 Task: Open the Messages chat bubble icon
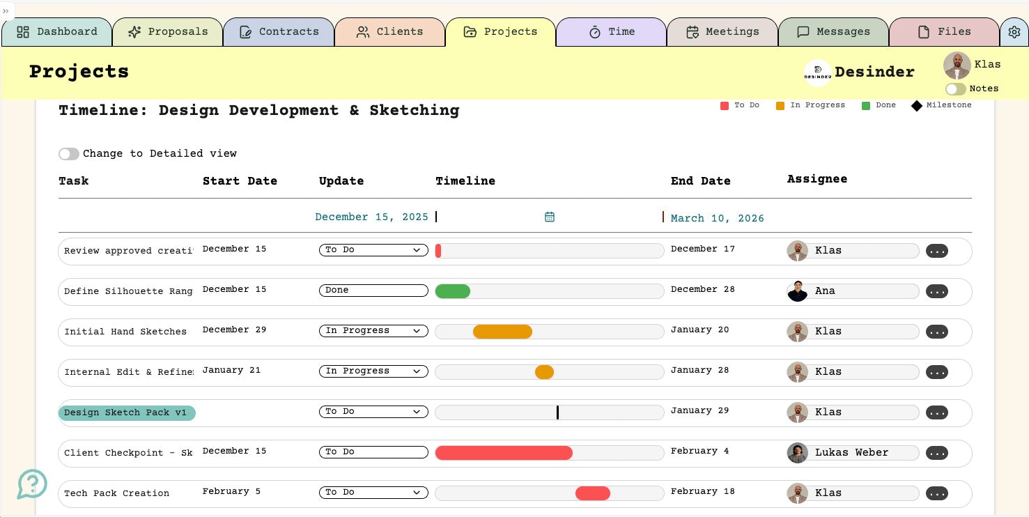click(x=803, y=32)
